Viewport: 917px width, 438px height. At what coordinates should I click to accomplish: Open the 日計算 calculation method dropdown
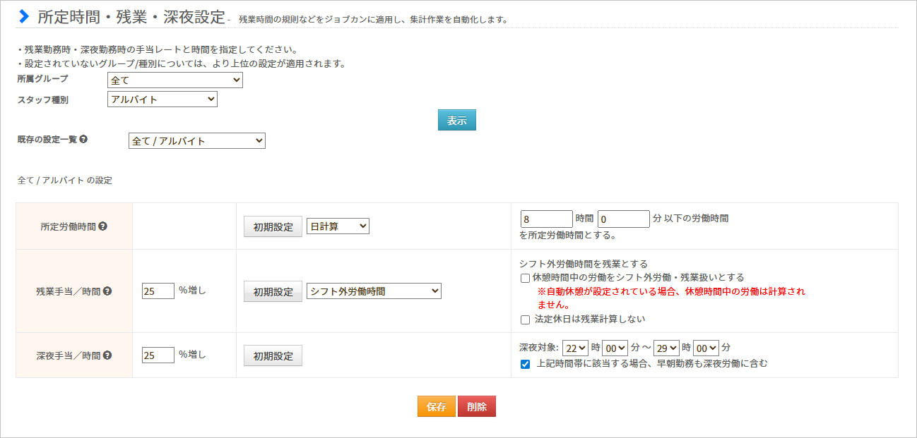pyautogui.click(x=338, y=226)
